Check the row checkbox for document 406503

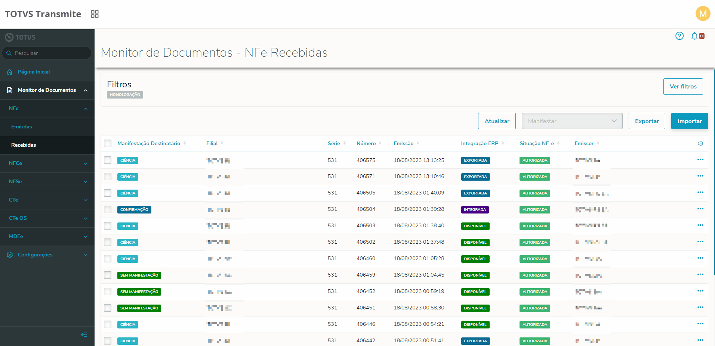pyautogui.click(x=108, y=226)
